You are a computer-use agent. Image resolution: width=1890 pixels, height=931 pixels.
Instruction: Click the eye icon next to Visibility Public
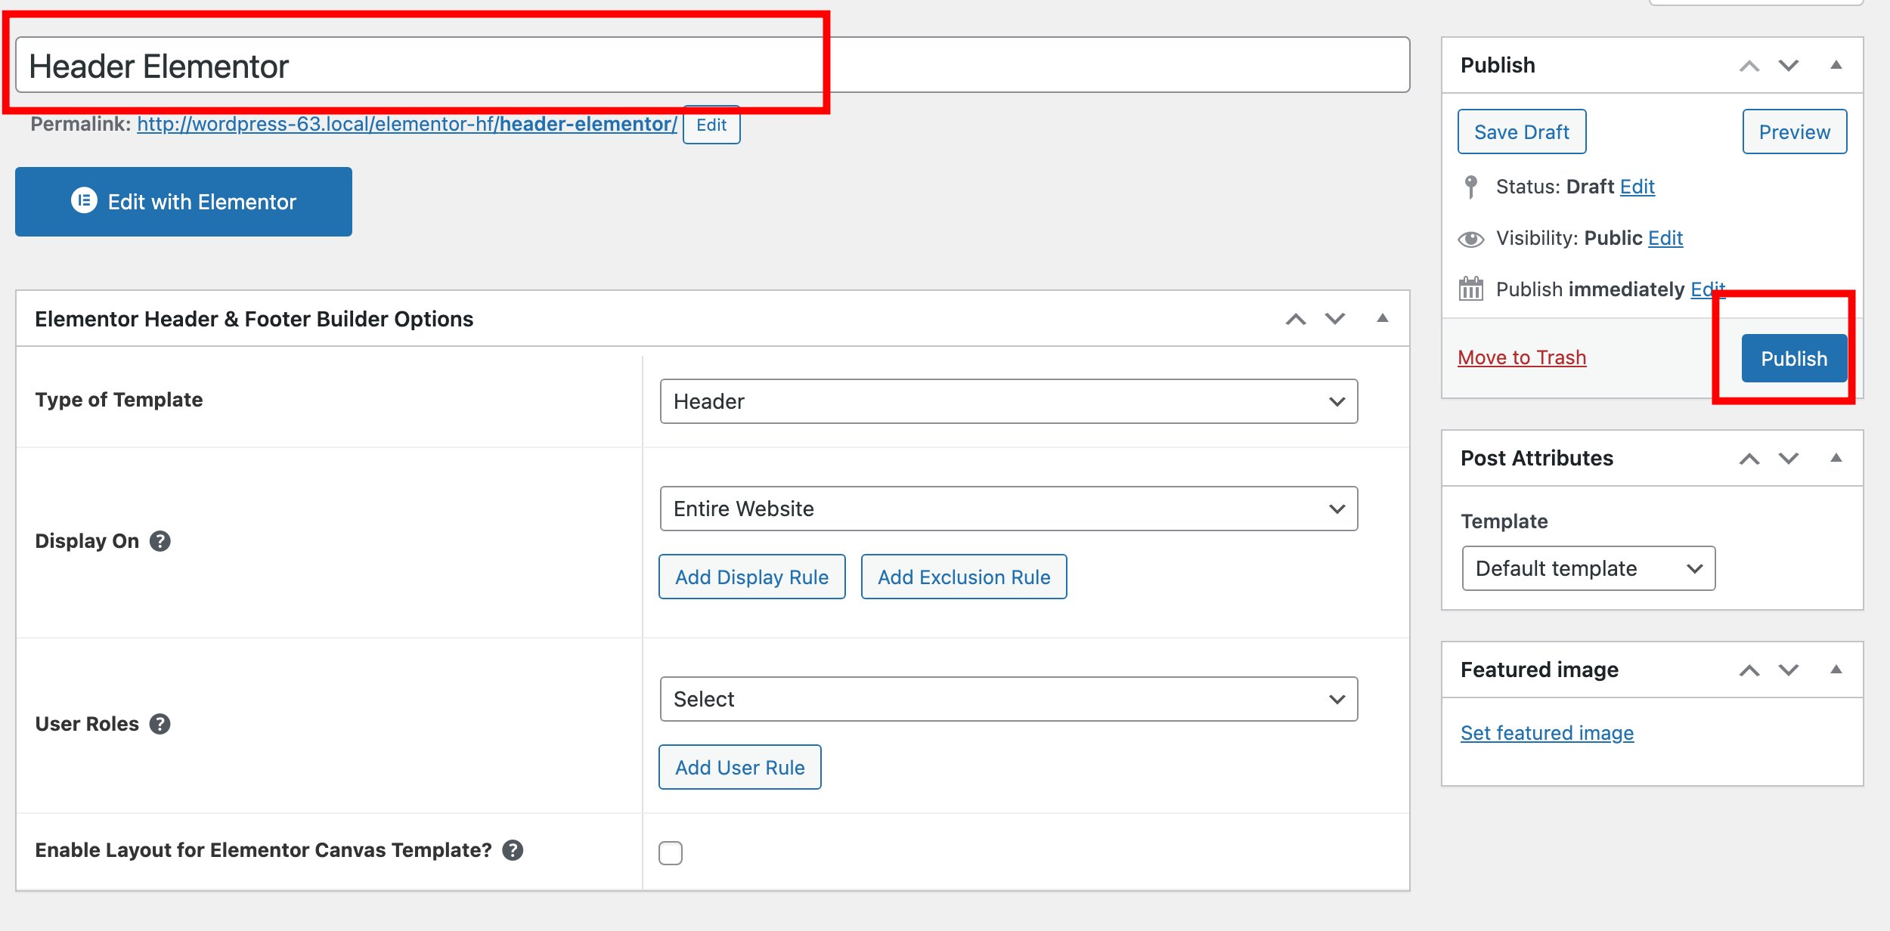pyautogui.click(x=1470, y=237)
